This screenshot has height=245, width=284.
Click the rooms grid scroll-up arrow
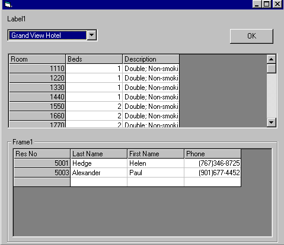click(x=272, y=59)
